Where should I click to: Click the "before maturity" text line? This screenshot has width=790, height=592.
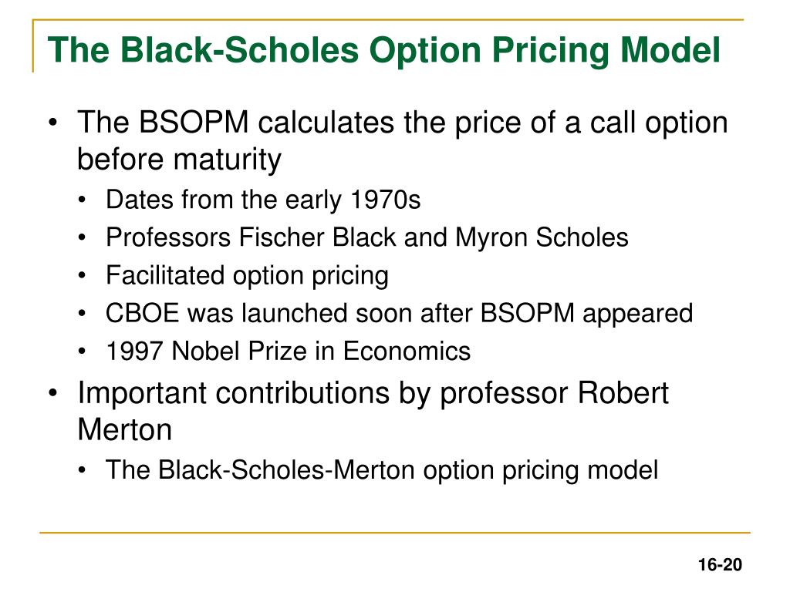pyautogui.click(x=179, y=160)
